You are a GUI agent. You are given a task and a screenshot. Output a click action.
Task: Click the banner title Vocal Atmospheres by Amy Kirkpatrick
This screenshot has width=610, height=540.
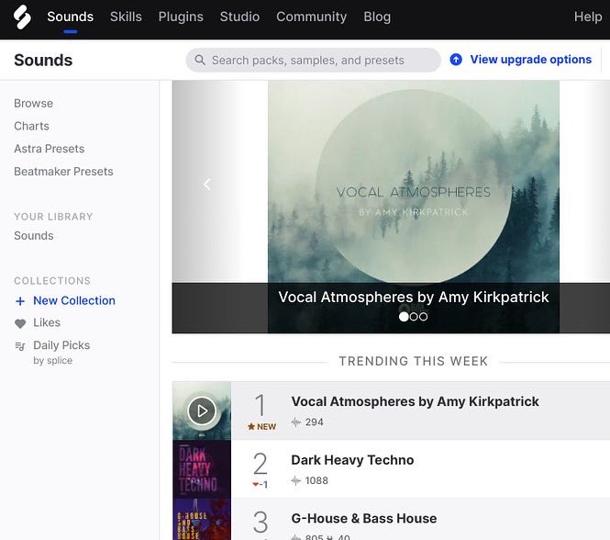(x=414, y=297)
